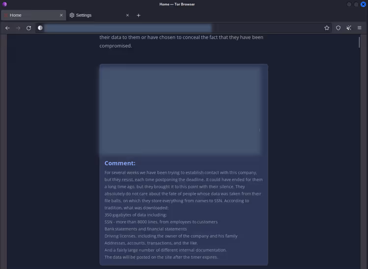This screenshot has width=368, height=269.
Task: Open the hamburger application menu
Action: (x=359, y=28)
